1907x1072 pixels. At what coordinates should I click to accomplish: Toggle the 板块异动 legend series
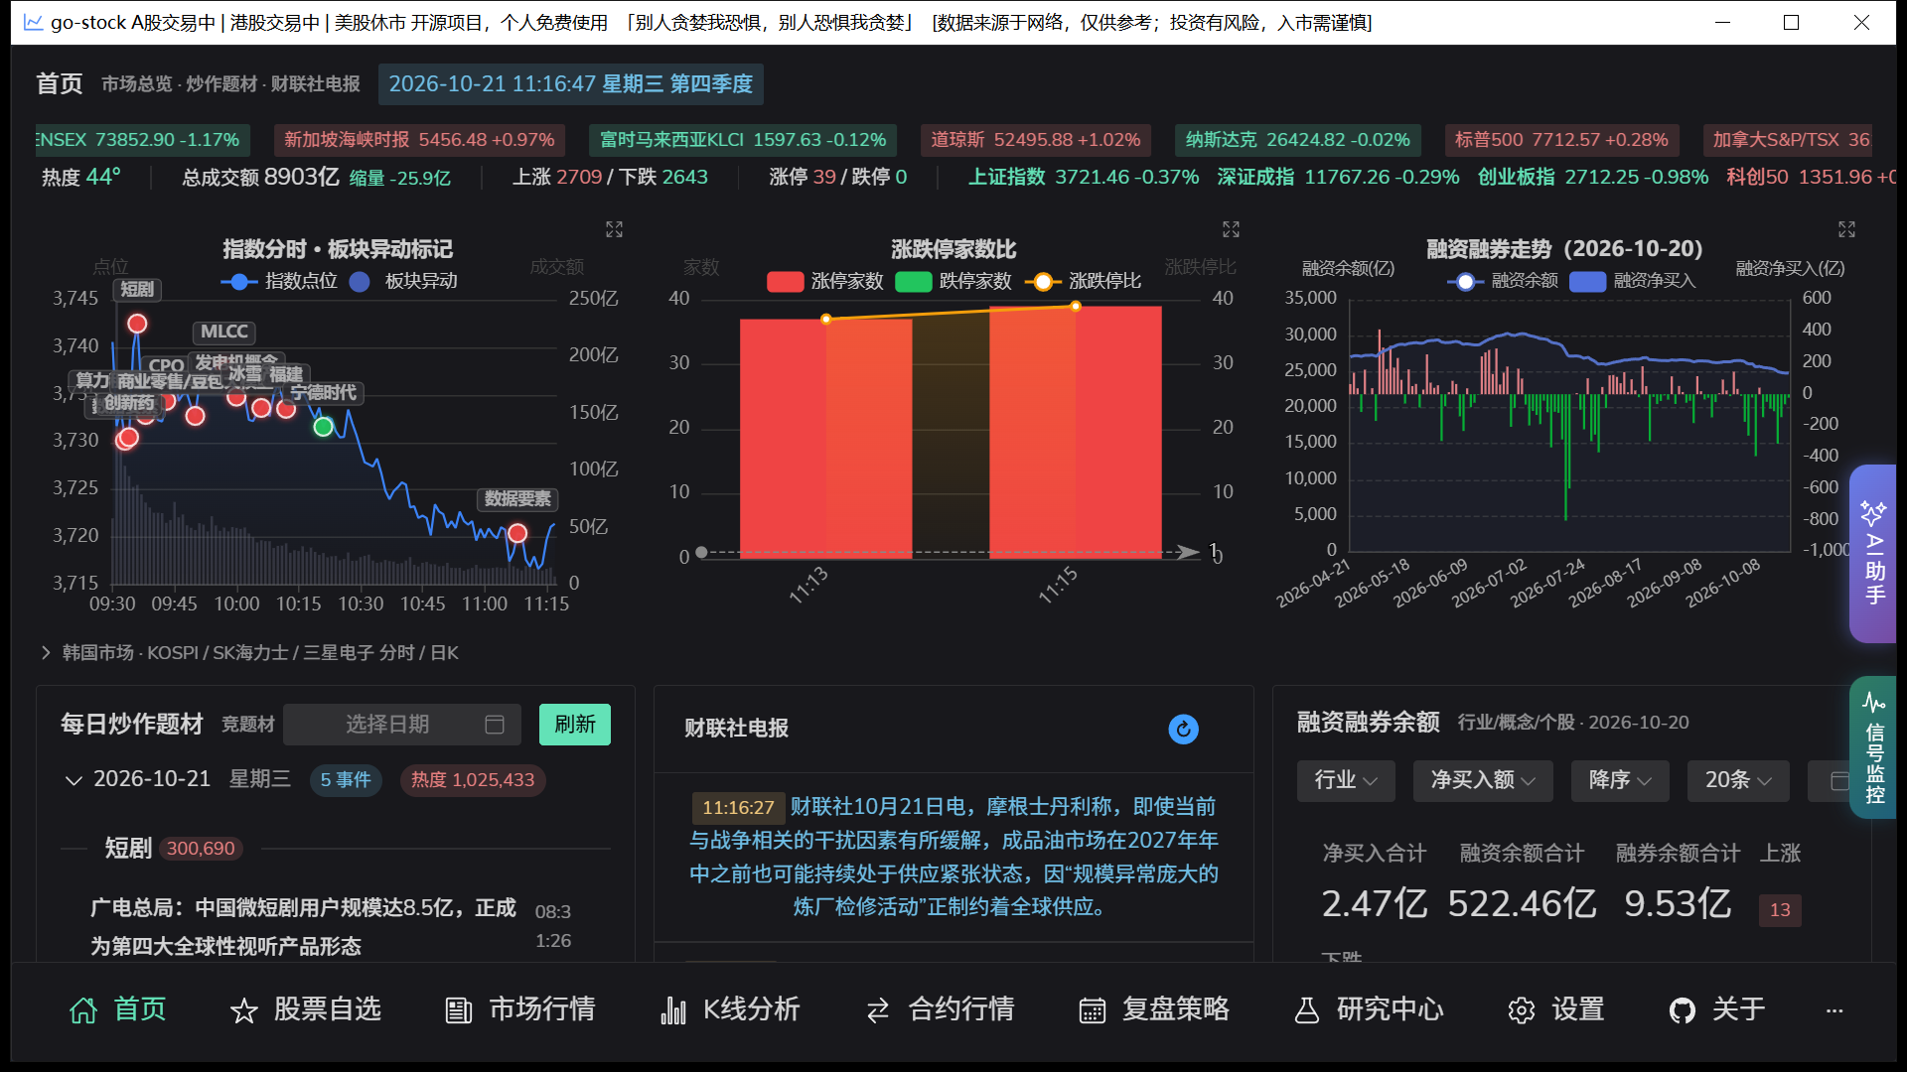[403, 281]
